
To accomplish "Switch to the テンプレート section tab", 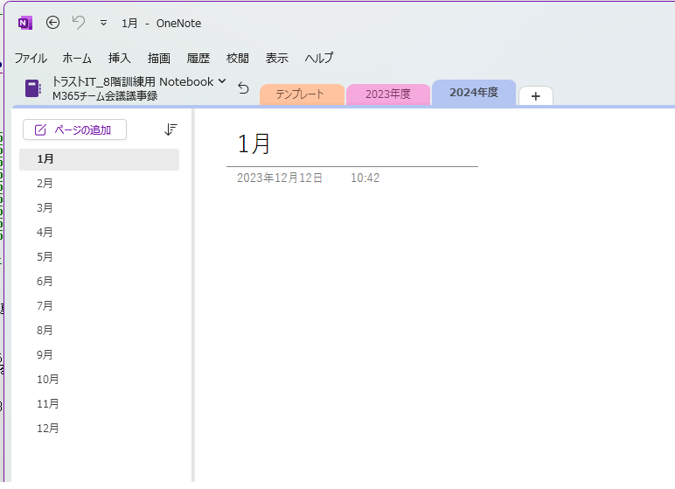I will [x=300, y=94].
